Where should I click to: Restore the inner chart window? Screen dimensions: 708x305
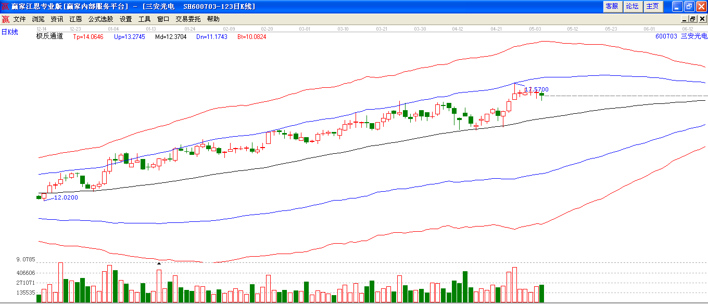692,19
